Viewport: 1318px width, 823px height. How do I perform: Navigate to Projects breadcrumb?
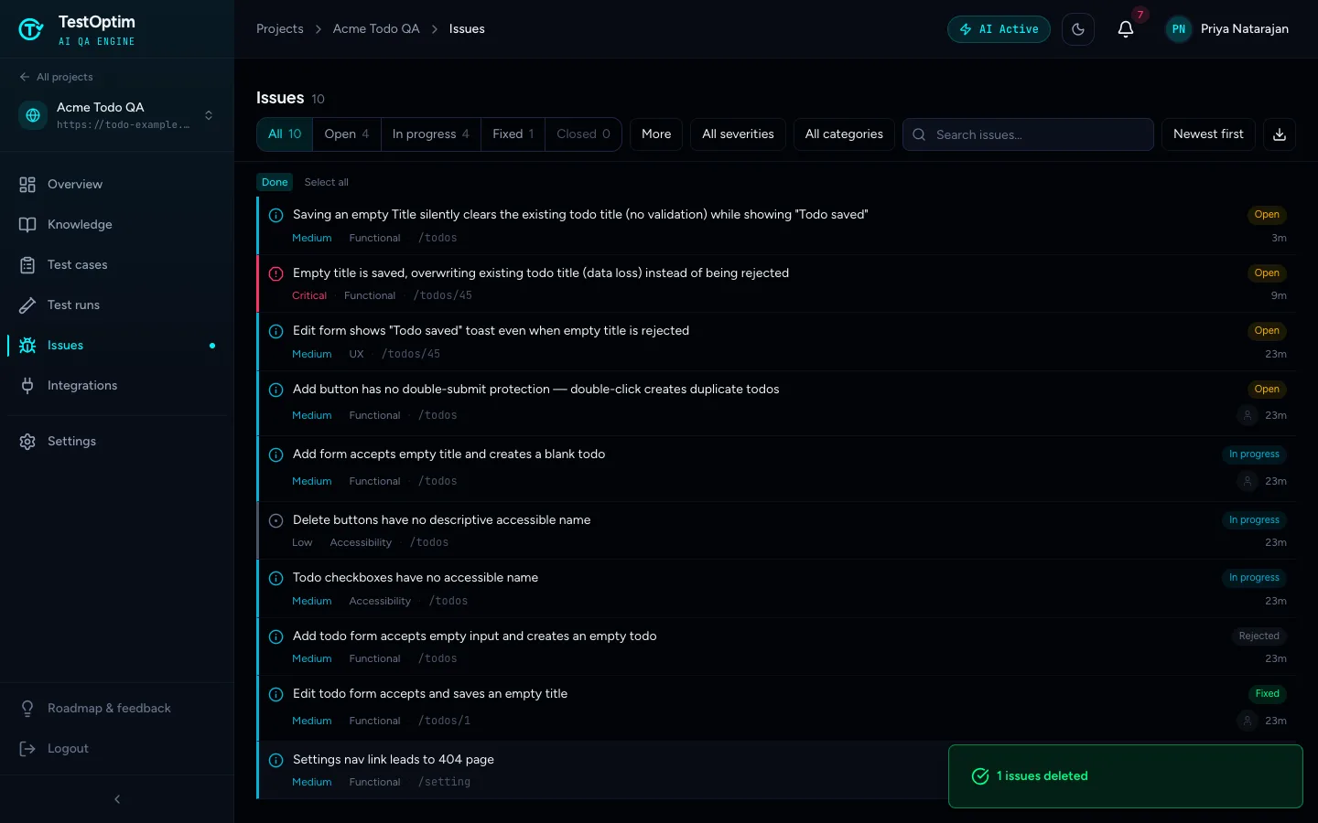[x=280, y=29]
